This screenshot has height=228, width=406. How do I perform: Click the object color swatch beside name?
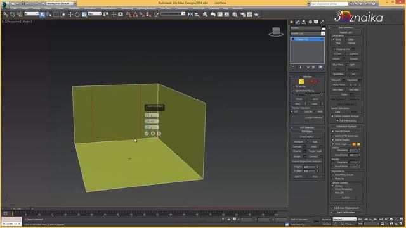pyautogui.click(x=324, y=28)
